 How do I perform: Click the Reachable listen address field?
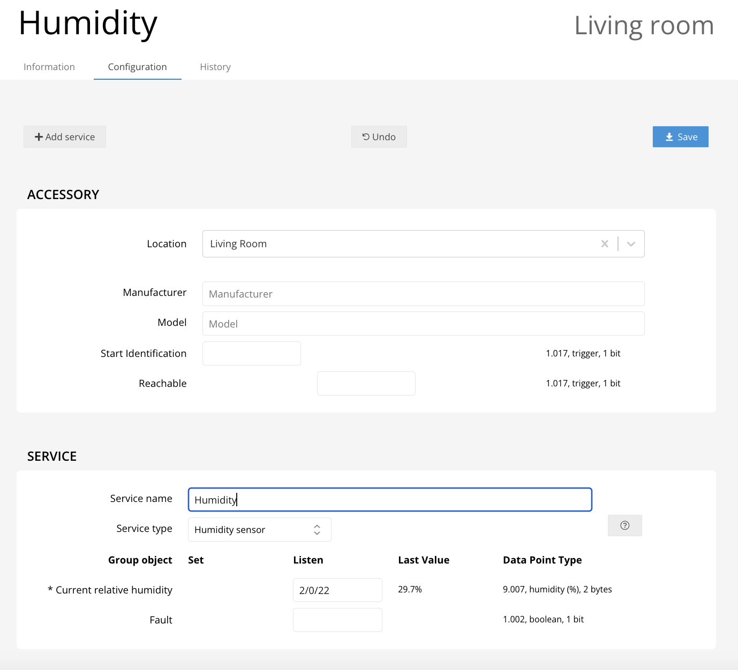point(366,384)
